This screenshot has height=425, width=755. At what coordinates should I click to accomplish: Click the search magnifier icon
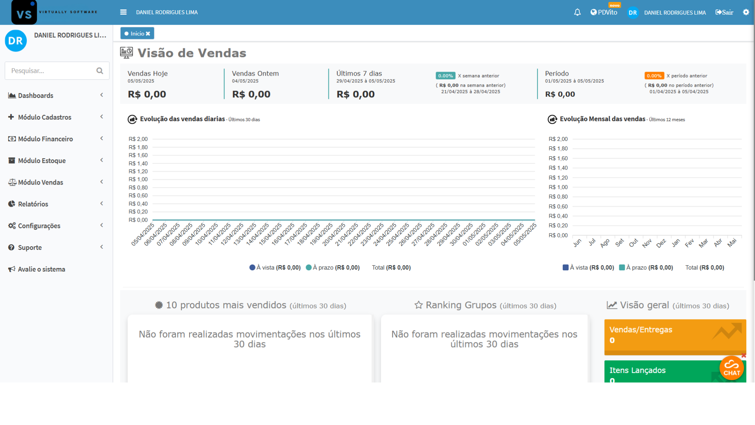point(99,71)
